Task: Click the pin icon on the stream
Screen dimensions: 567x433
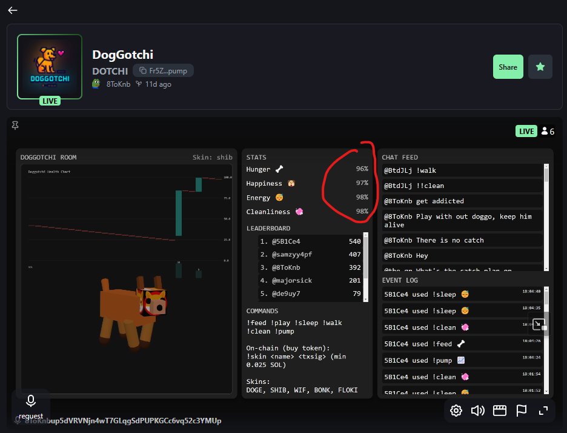Action: point(15,126)
